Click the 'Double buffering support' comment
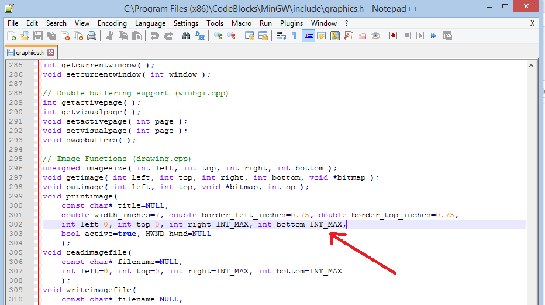Screen dimensions: 545x305 tap(136, 93)
